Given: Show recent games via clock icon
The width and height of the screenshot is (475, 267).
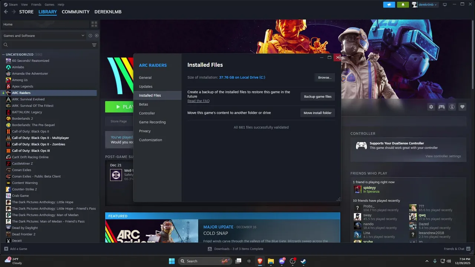Looking at the screenshot, I should click(x=90, y=36).
